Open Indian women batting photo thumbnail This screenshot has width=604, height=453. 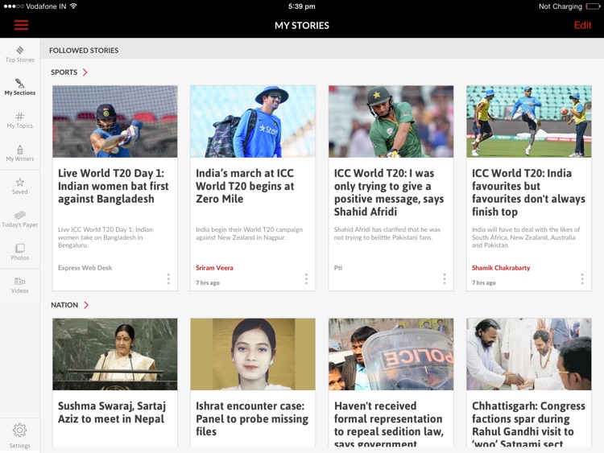click(x=115, y=121)
